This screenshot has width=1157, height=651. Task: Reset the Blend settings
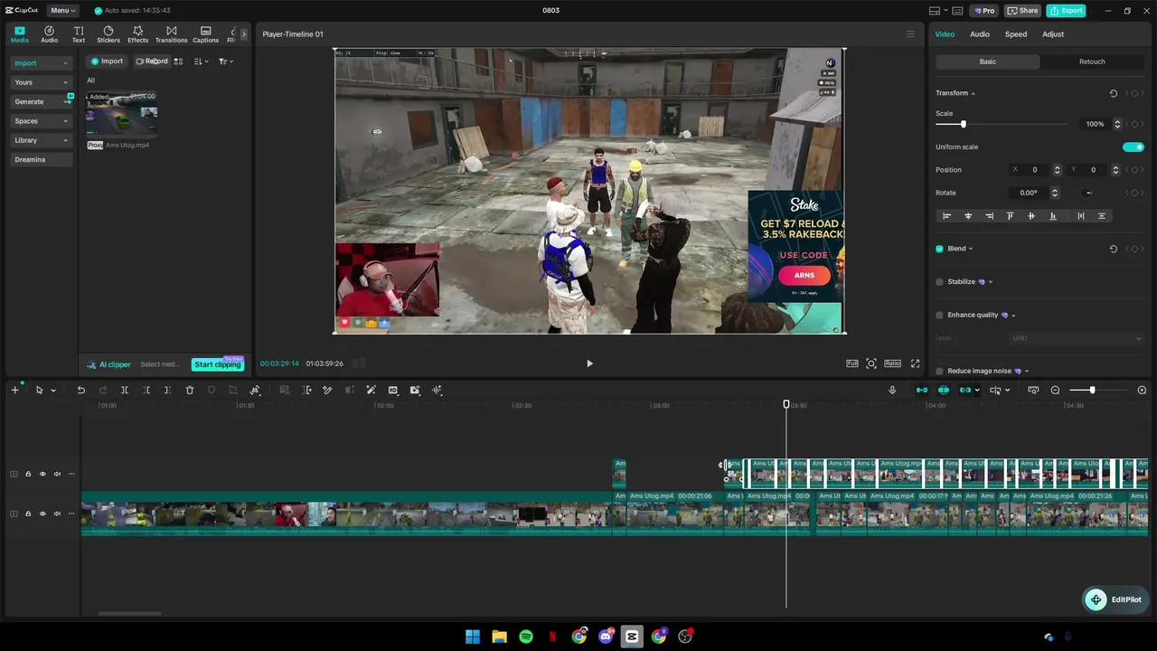(1113, 249)
